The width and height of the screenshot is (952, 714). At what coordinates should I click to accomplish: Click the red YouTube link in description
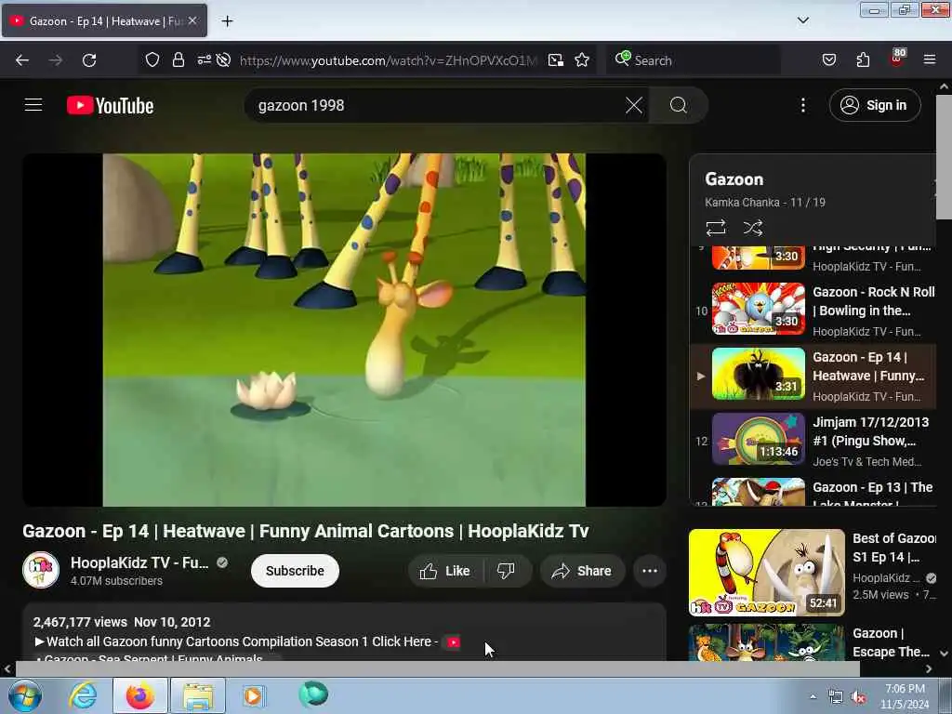click(x=453, y=641)
